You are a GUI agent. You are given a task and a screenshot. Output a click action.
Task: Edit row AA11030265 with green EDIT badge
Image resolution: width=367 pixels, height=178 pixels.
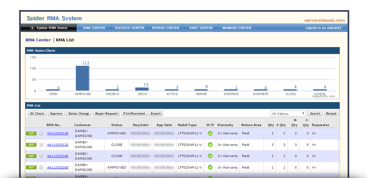point(31,167)
